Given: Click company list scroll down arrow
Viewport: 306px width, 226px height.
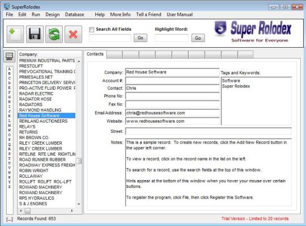Looking at the screenshot, I should (x=79, y=204).
